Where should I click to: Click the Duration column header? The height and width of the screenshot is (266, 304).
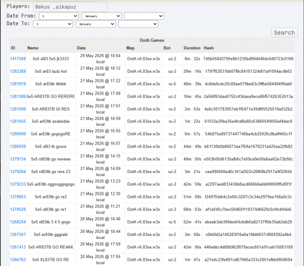tap(192, 48)
